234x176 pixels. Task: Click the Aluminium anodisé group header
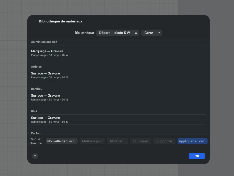pos(44,42)
